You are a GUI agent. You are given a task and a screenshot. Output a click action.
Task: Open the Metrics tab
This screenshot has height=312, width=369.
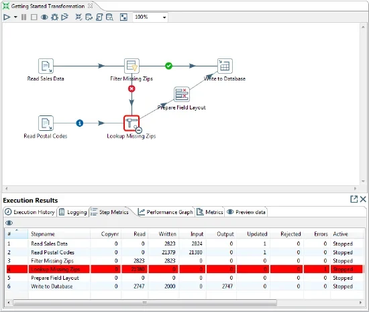pyautogui.click(x=210, y=212)
